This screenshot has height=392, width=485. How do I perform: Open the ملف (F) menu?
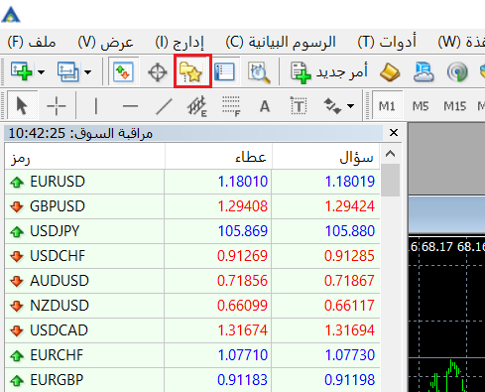[x=32, y=43]
